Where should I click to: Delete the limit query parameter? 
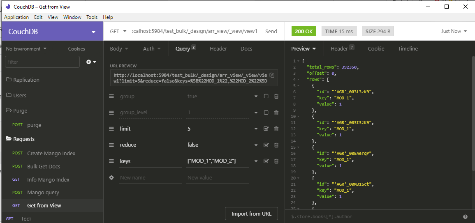click(276, 129)
